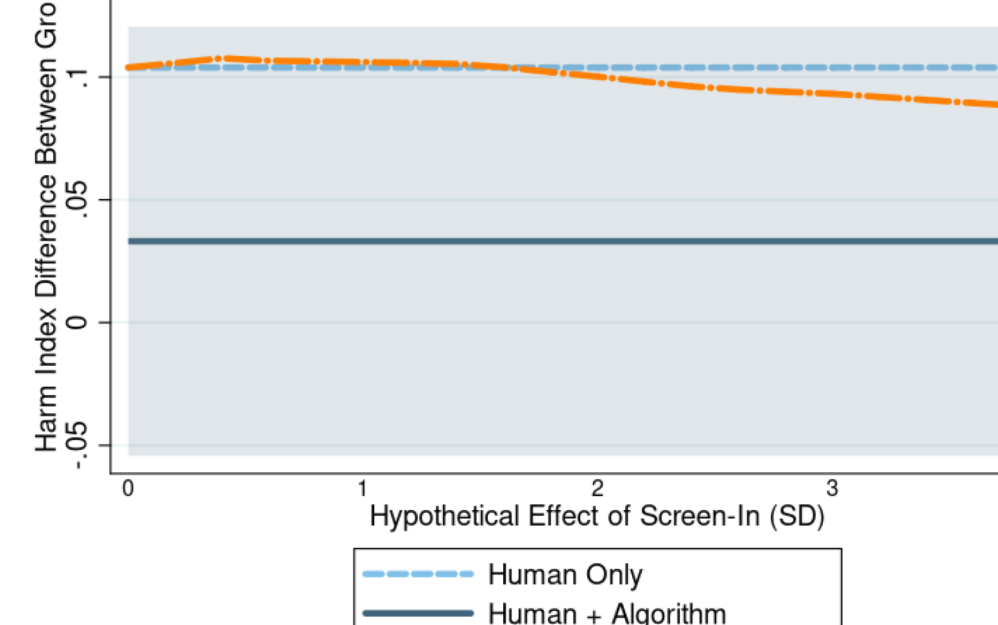Click the orange dash-dot curve in the plot
Screen dimensions: 998x625
(x=770, y=90)
